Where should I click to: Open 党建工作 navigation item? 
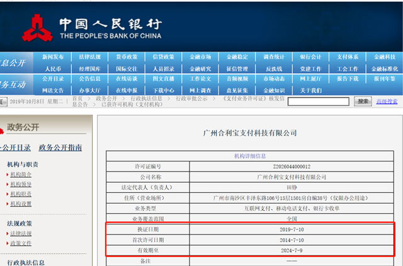tap(310, 69)
